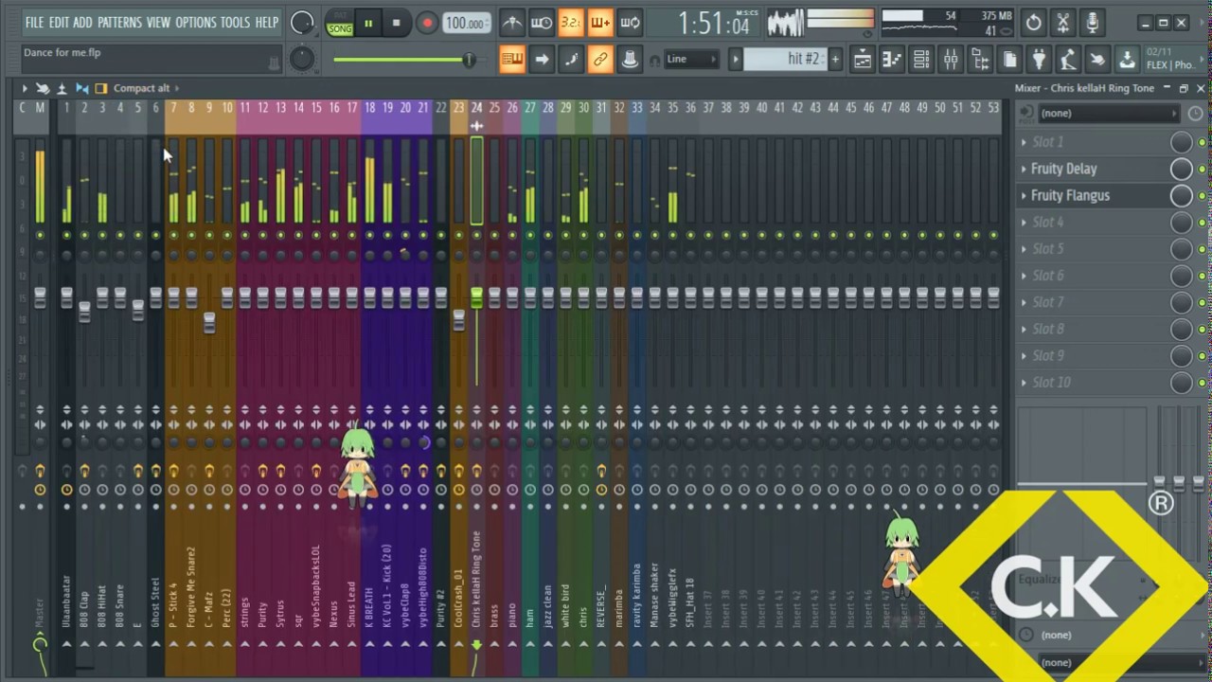The height and width of the screenshot is (682, 1212).
Task: Open the plugin picker plug icon
Action: click(1039, 60)
